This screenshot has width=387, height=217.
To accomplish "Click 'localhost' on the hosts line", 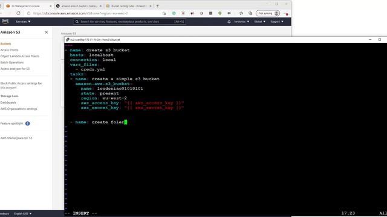I will pyautogui.click(x=101, y=55).
